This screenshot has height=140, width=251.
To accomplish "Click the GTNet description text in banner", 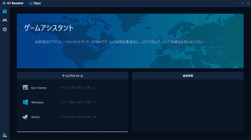I will click(119, 42).
